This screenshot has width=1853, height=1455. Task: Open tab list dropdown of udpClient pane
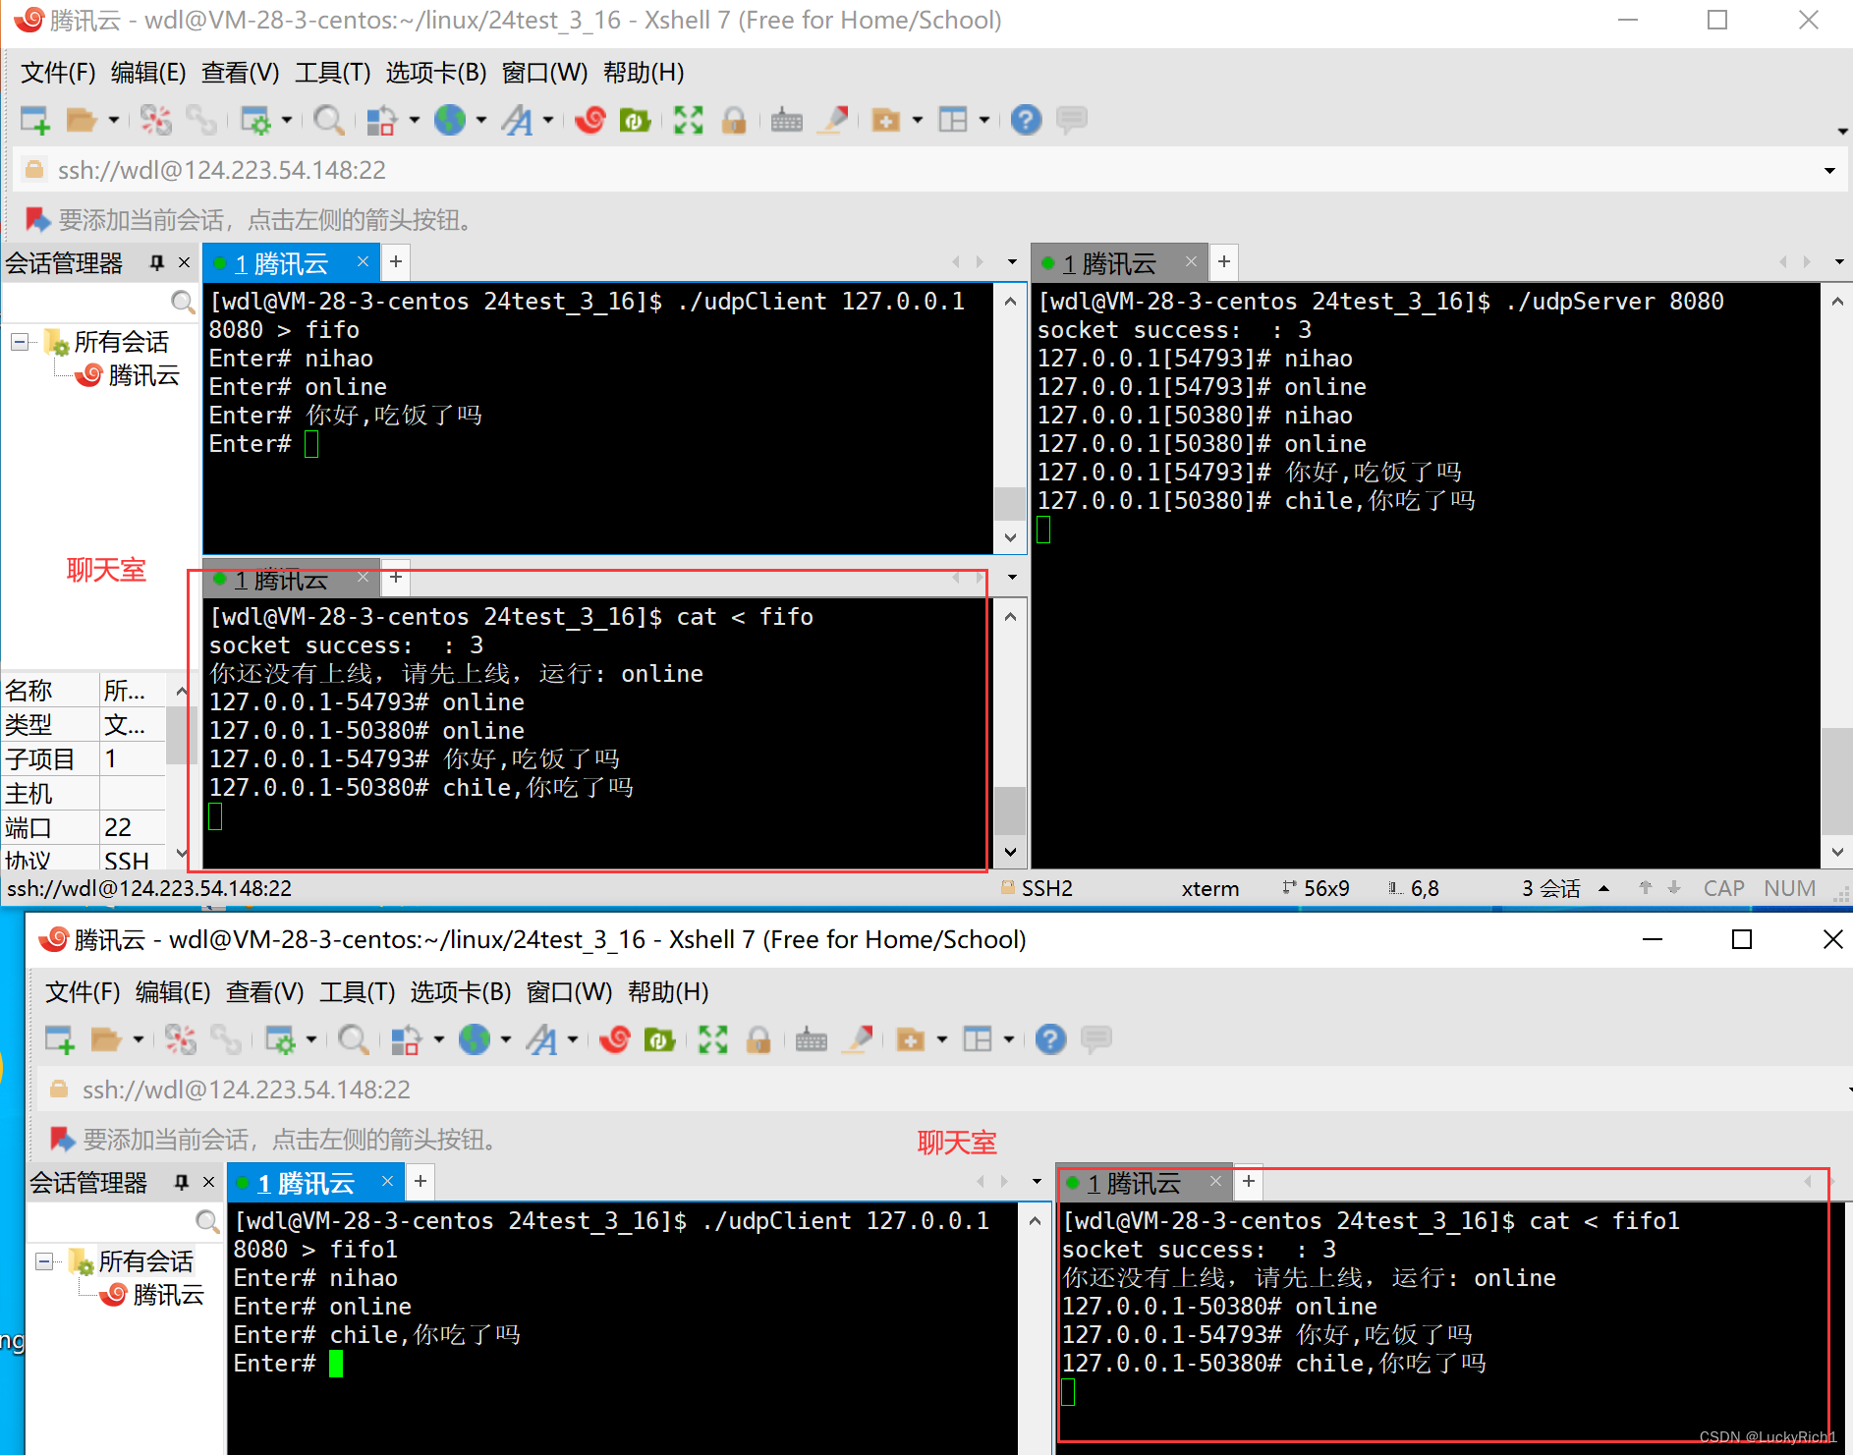click(1012, 262)
